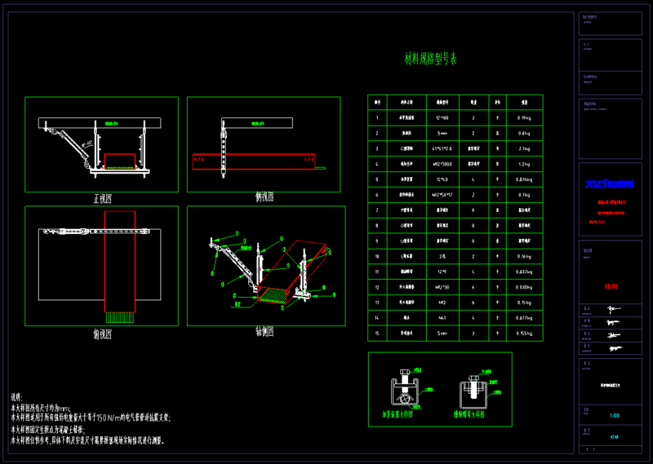Viewport: 653px width, 464px height.
Task: Click the 俯视图 top view label
Action: [x=103, y=334]
